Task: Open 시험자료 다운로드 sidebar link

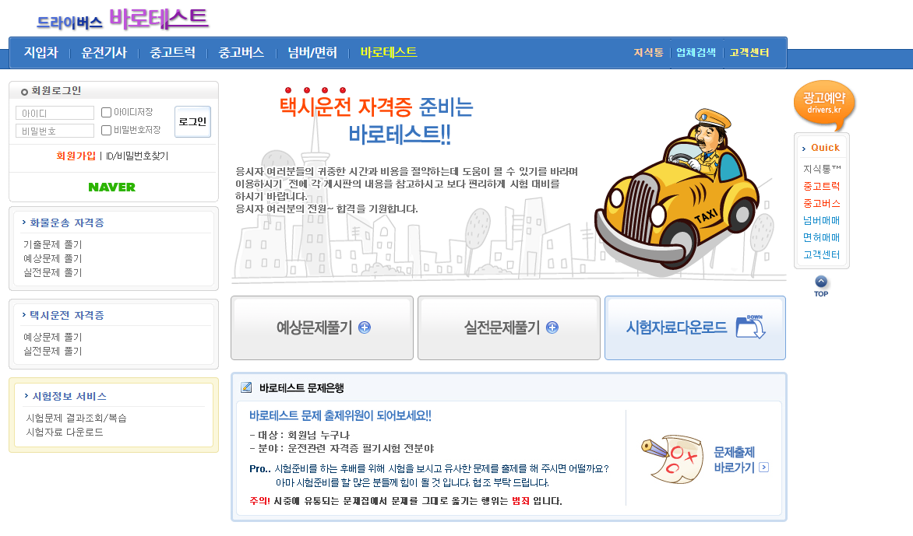Action: [65, 432]
